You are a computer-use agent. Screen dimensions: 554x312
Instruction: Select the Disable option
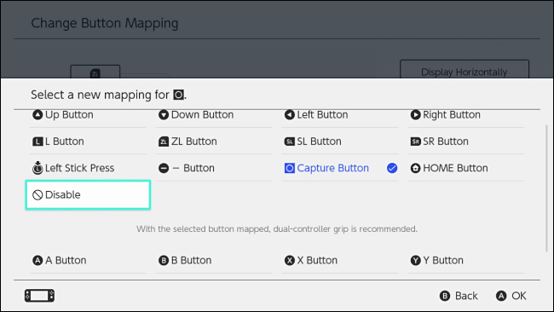[x=88, y=195]
